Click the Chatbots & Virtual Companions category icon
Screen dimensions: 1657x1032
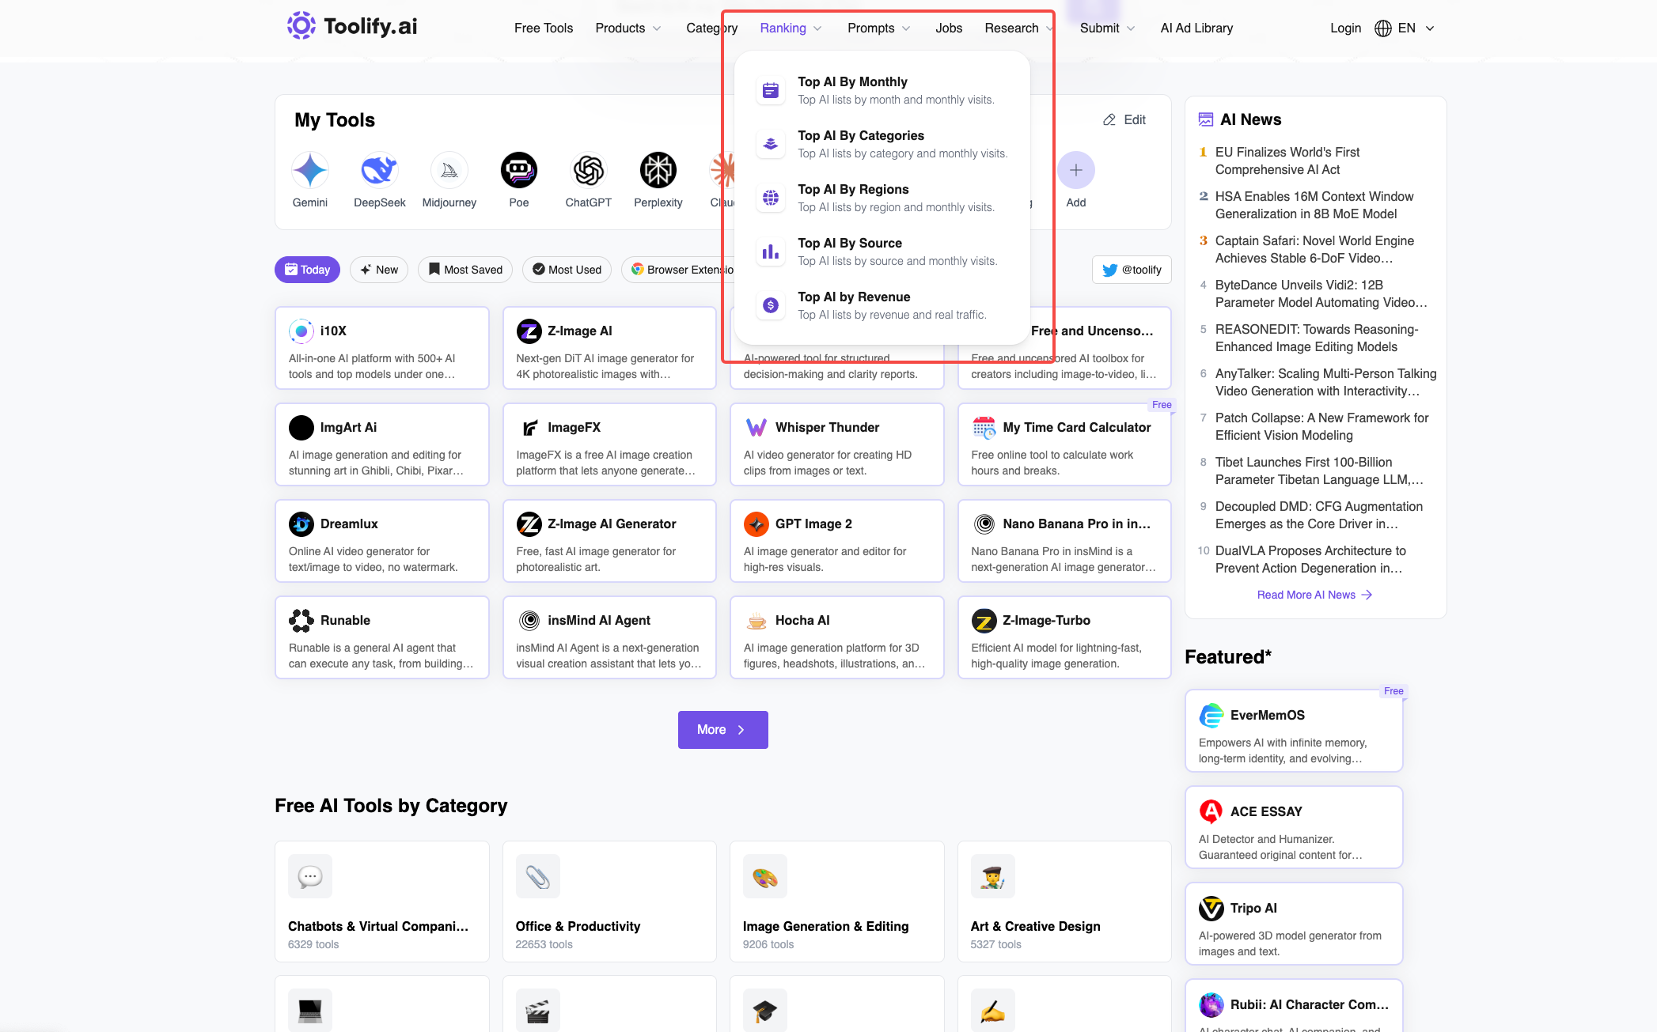(x=310, y=876)
